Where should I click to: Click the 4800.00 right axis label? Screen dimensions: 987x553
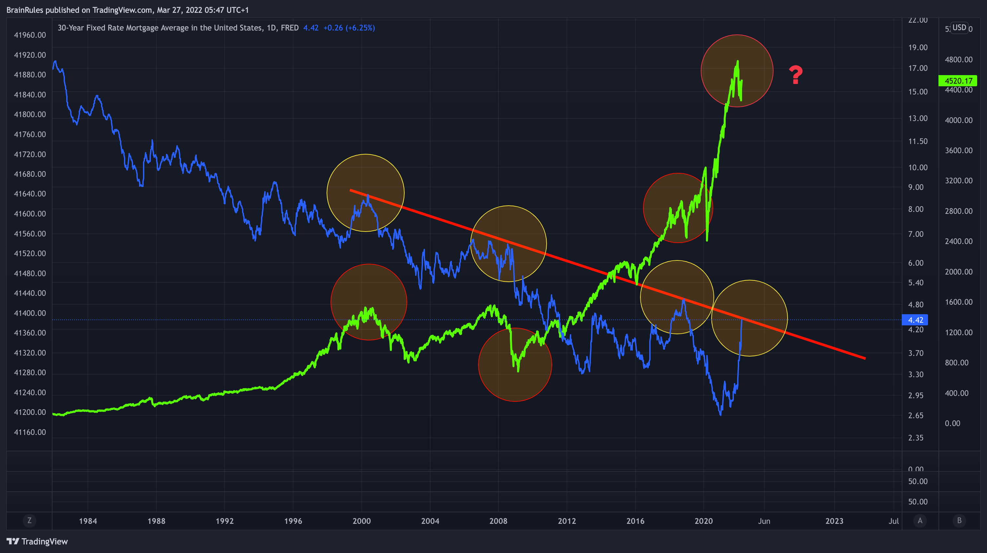coord(959,59)
